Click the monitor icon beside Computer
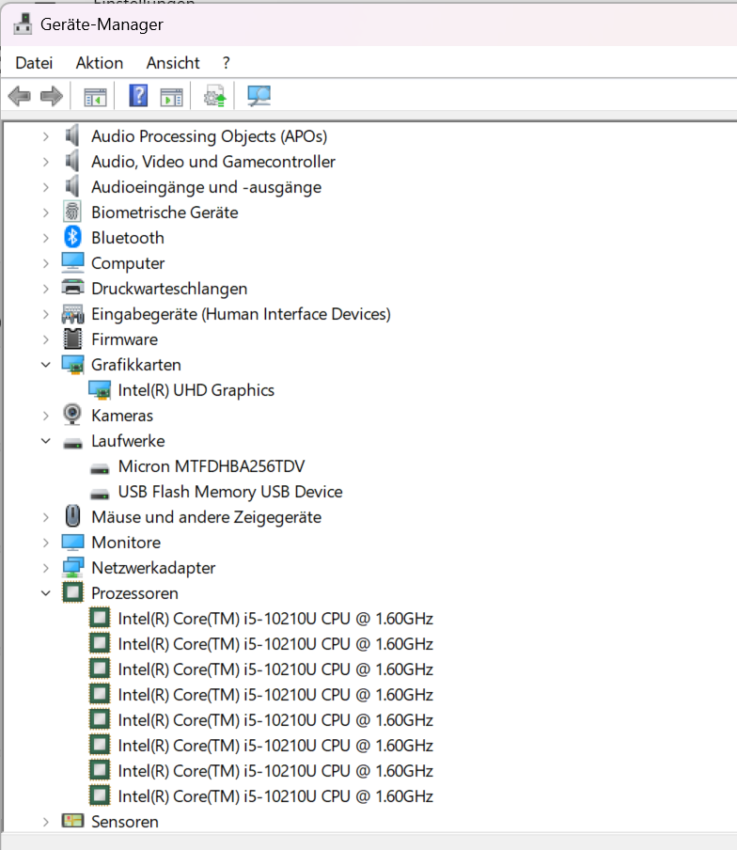This screenshot has height=850, width=737. 72,262
